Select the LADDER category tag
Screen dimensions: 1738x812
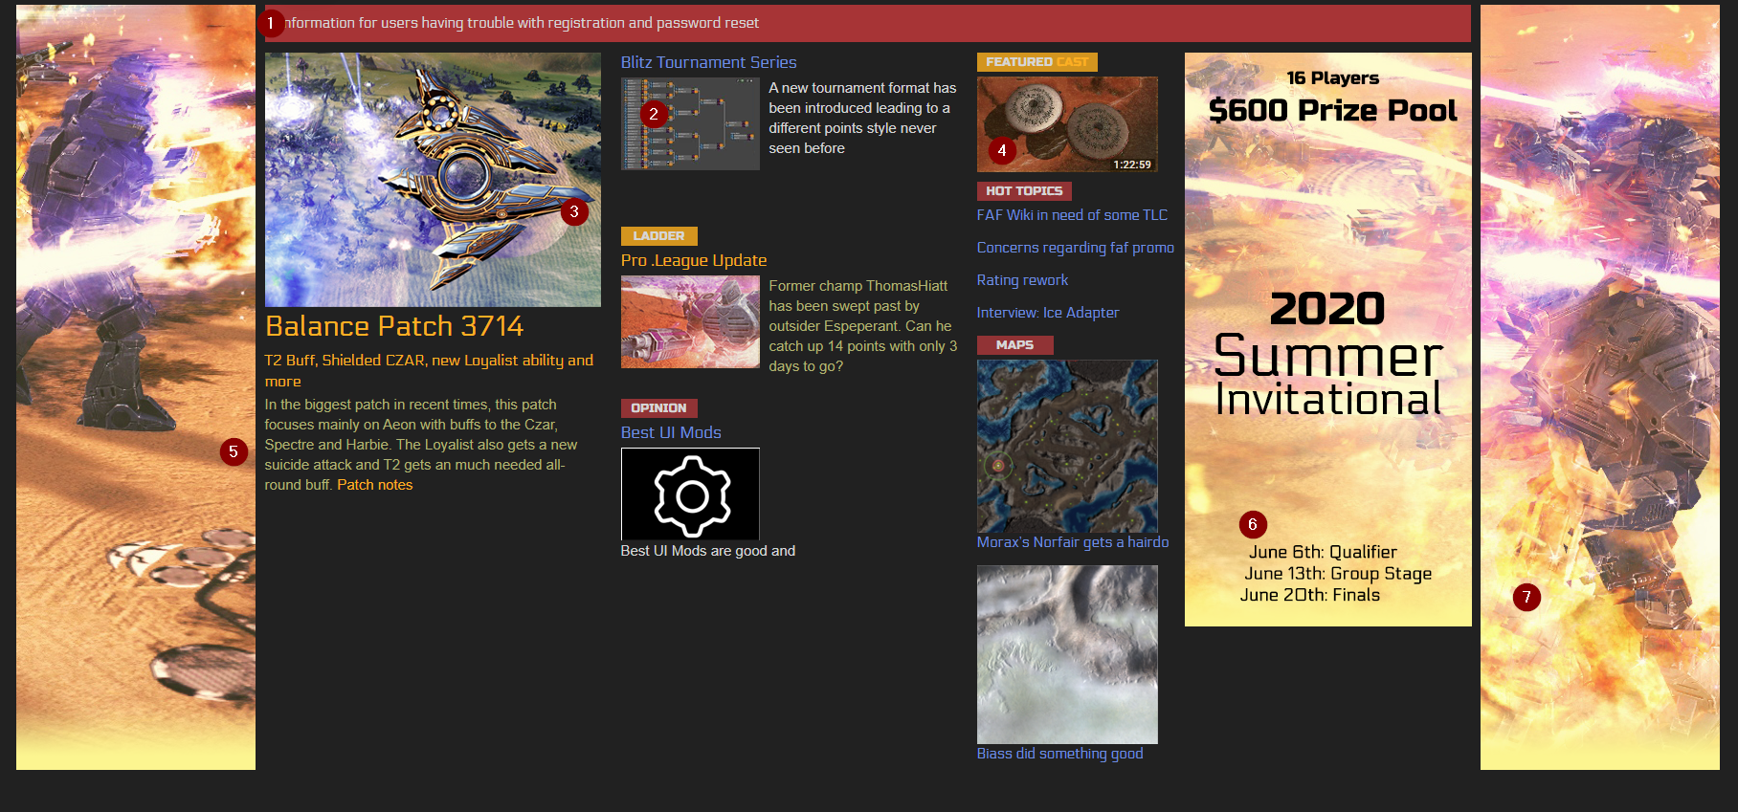pos(658,236)
